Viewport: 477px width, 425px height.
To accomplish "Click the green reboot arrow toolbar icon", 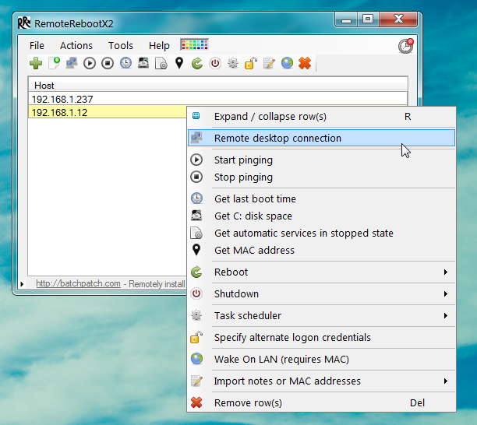I will (197, 63).
